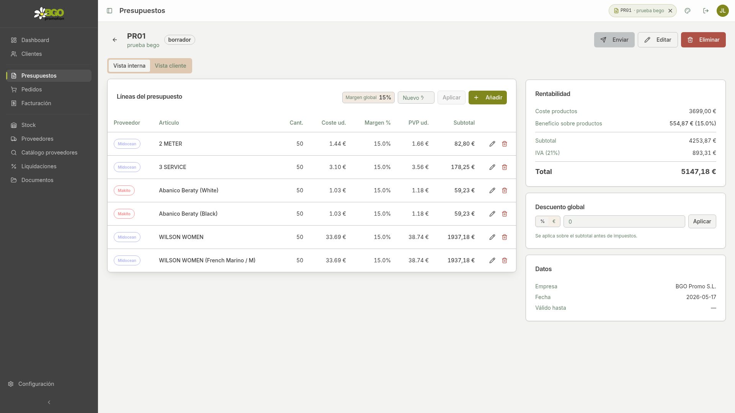
Task: Delete the Abanico Beraty (Black) line
Action: 505,214
